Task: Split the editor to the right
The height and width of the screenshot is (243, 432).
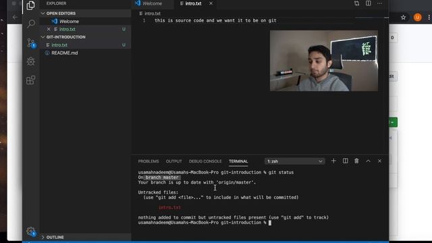Action: [369, 3]
